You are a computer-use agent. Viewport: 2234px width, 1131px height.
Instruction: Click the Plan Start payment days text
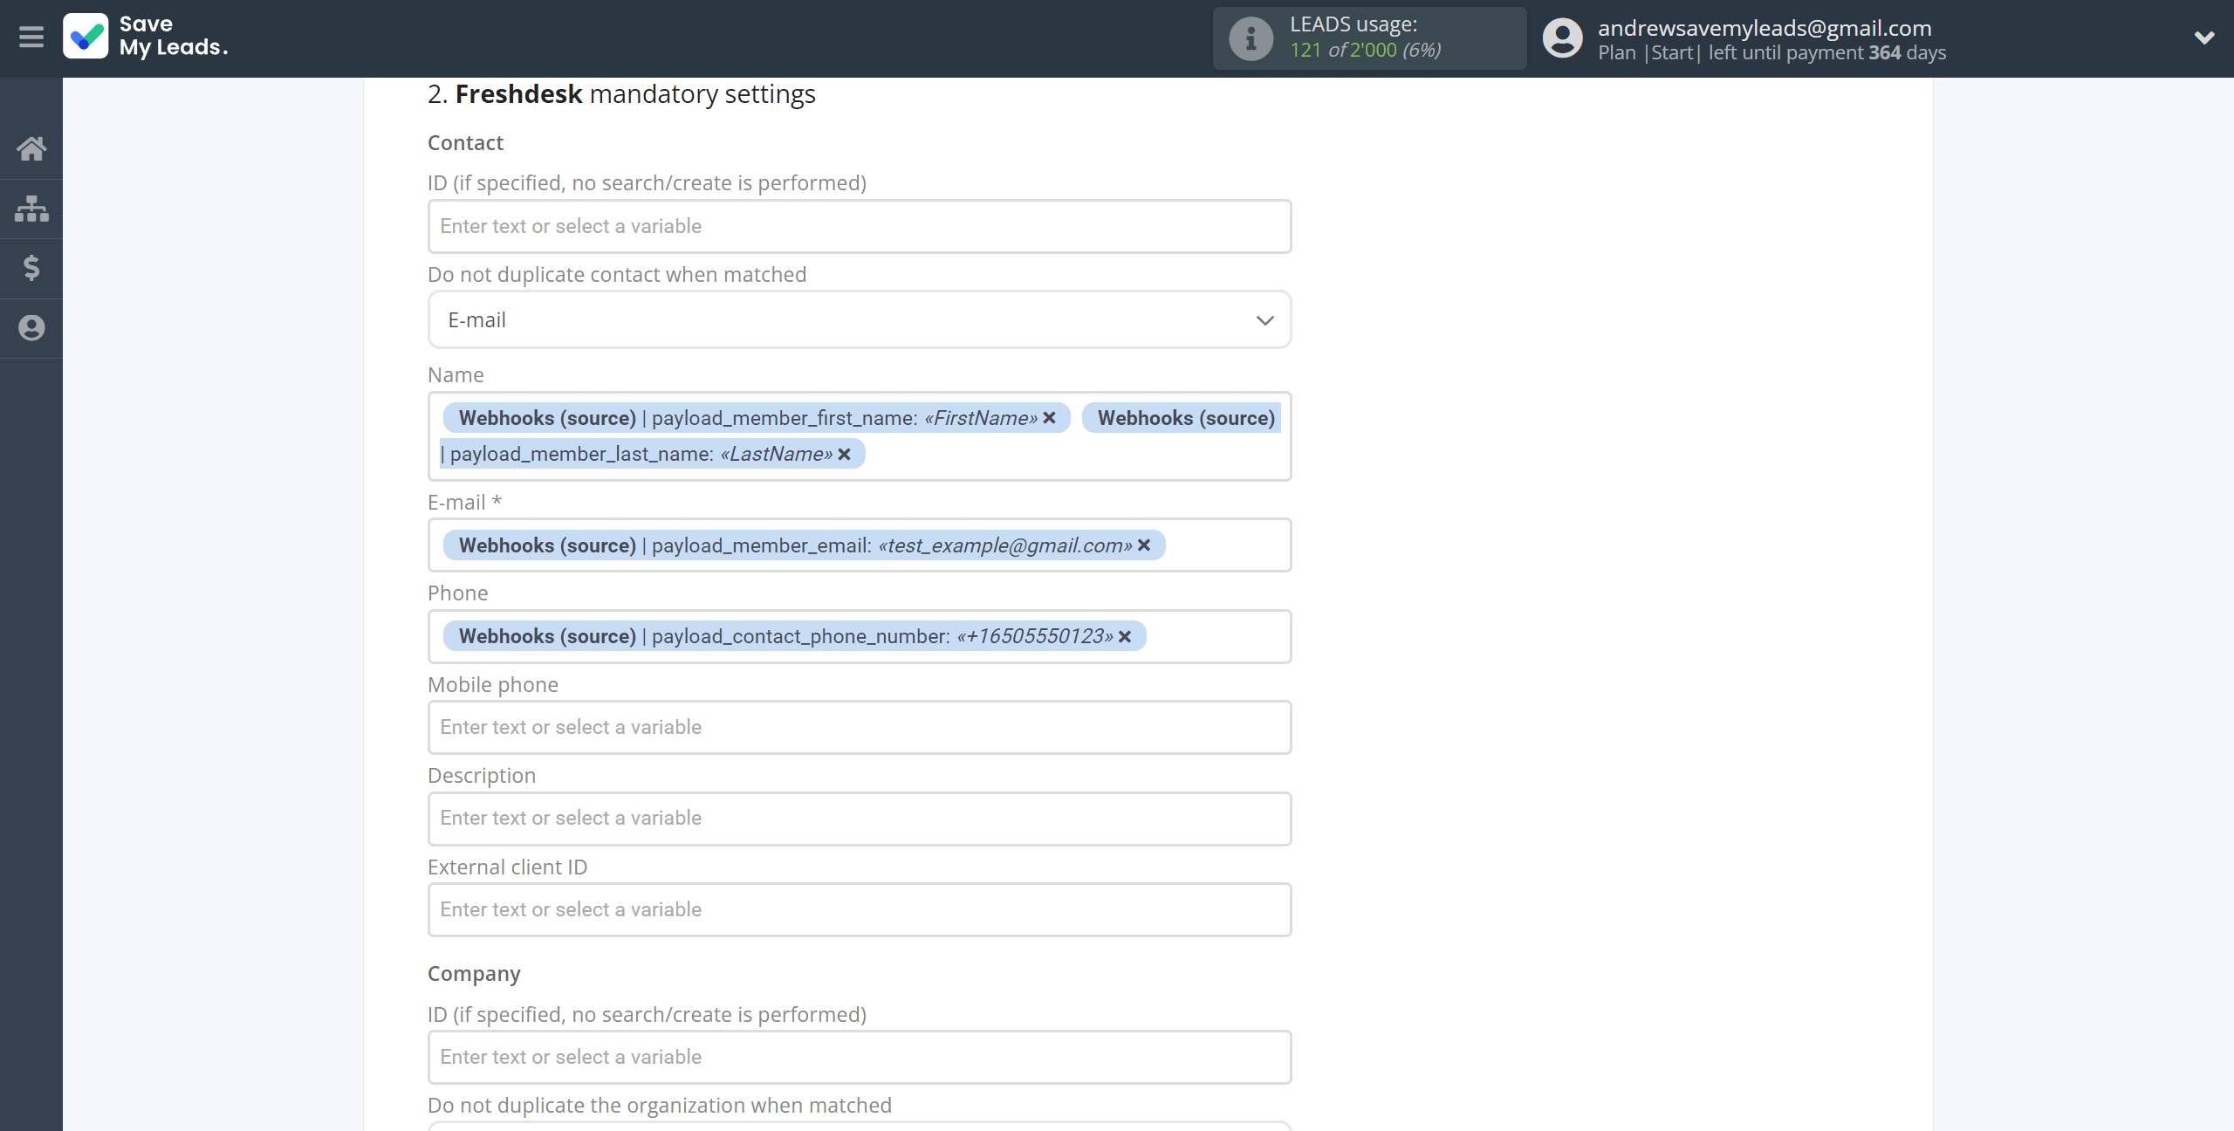[x=1771, y=52]
